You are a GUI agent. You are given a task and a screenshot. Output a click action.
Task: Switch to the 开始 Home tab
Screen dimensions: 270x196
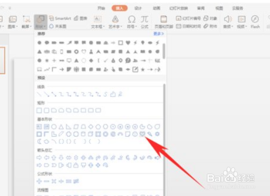(101, 8)
